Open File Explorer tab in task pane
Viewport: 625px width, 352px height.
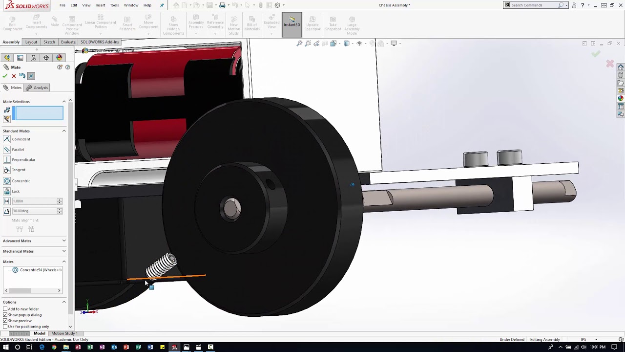tap(621, 83)
